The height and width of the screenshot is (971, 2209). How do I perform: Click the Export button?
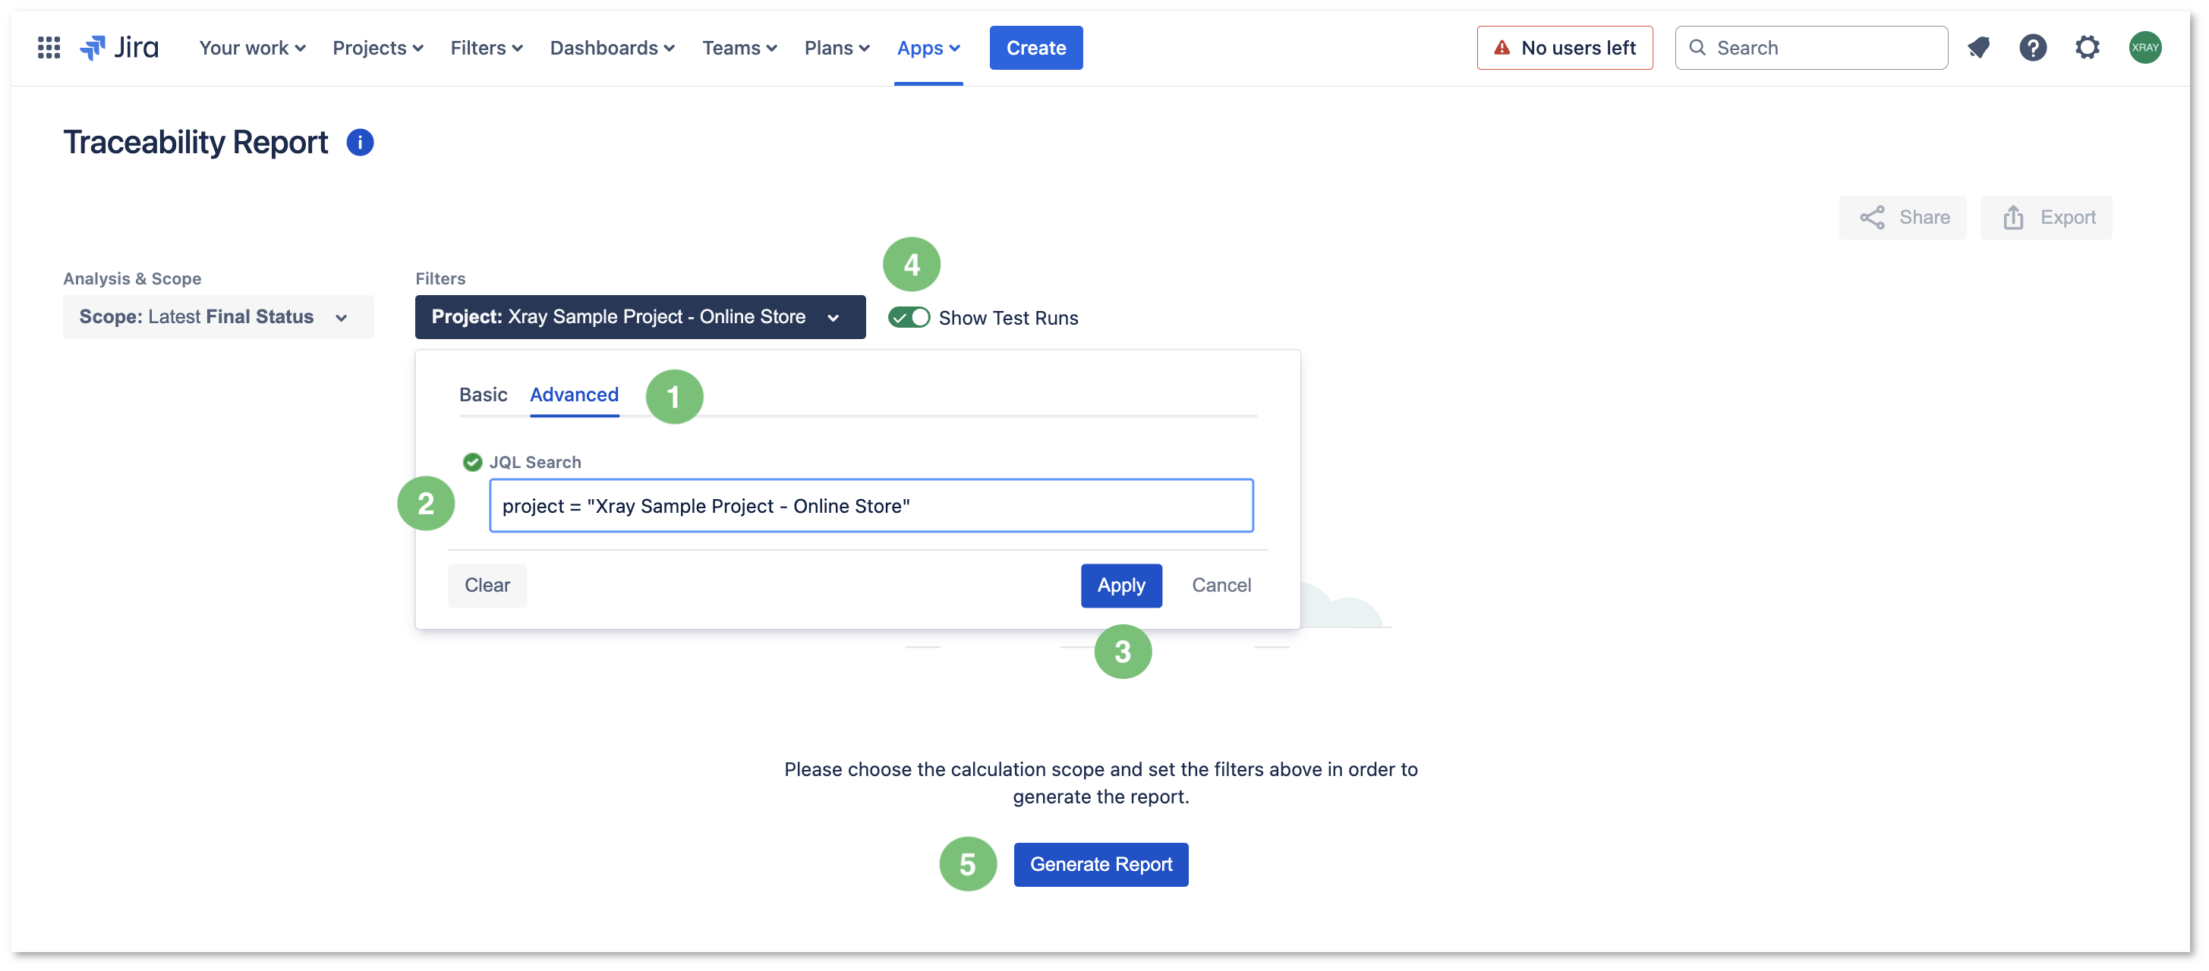pos(2045,218)
